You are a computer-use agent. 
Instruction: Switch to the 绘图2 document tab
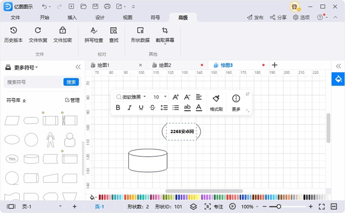163,65
